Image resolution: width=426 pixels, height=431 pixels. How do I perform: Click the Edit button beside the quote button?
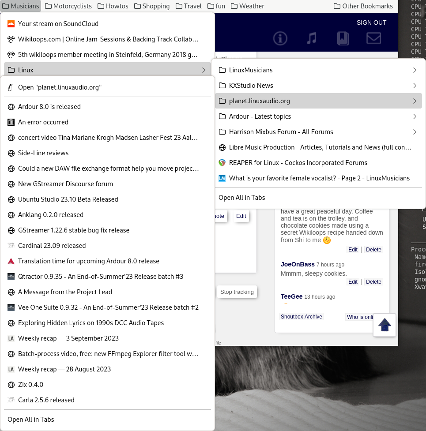click(241, 216)
